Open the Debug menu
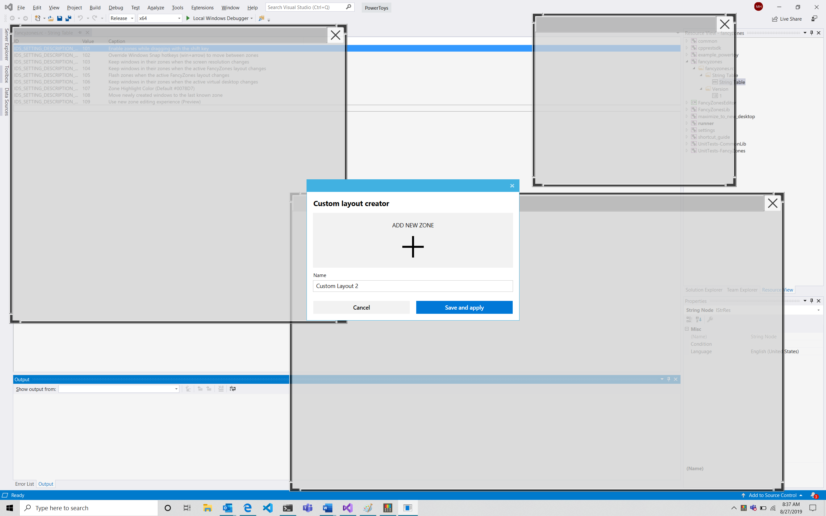The width and height of the screenshot is (826, 516). click(116, 7)
